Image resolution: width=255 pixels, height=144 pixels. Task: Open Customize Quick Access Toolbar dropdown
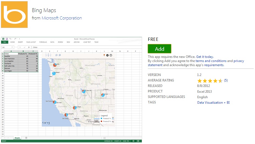(x=19, y=39)
